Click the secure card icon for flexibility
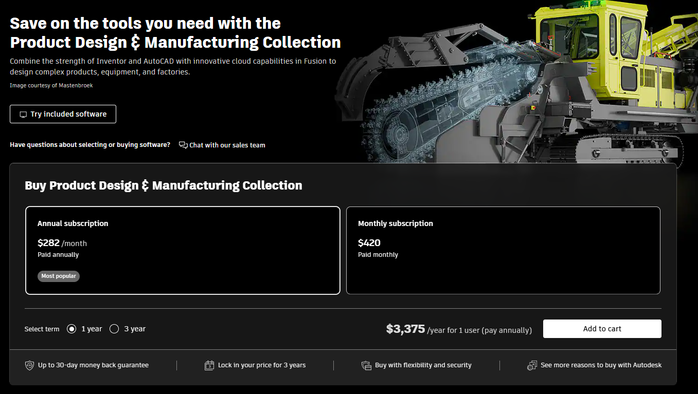Screen dimensions: 698x394 click(x=366, y=365)
